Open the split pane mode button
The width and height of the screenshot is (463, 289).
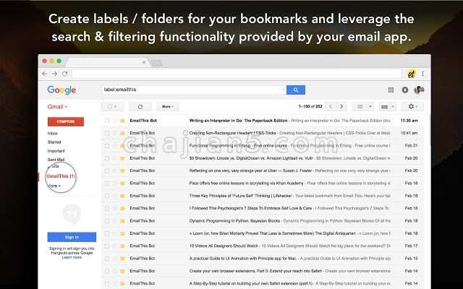coord(360,107)
